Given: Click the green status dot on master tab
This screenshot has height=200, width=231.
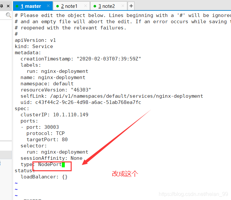Looking at the screenshot, I should point(17,6).
